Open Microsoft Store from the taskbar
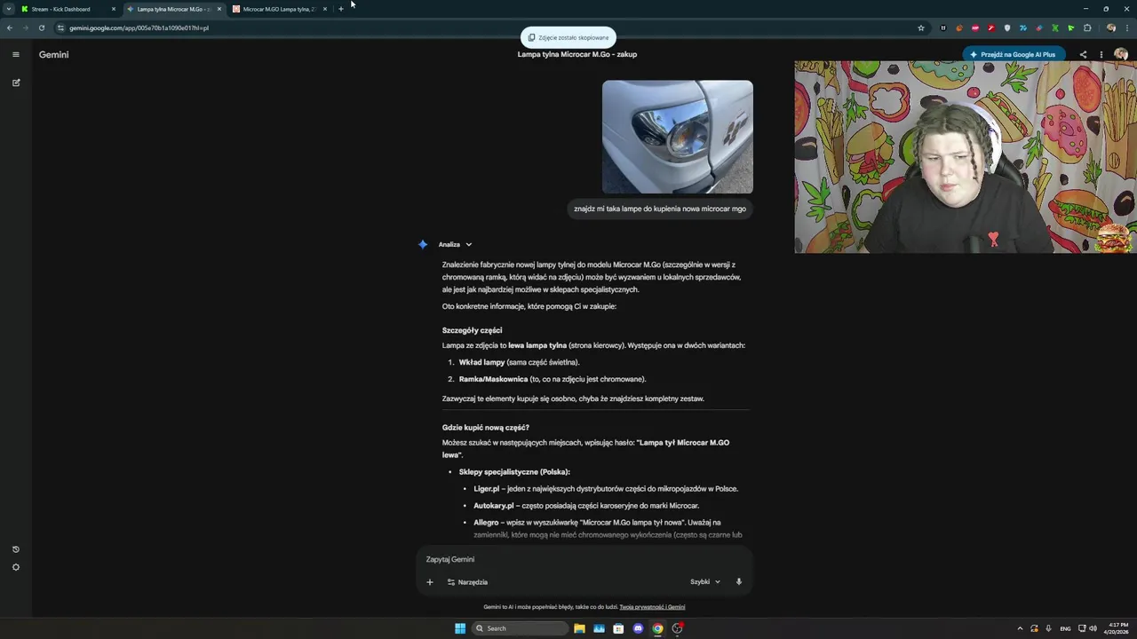 coord(618,628)
